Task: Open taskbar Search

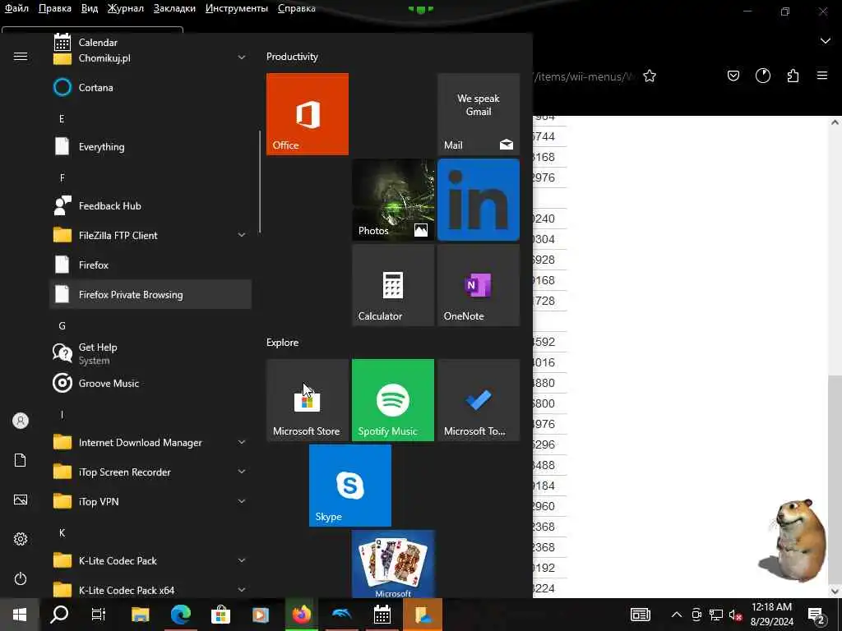Action: [59, 615]
